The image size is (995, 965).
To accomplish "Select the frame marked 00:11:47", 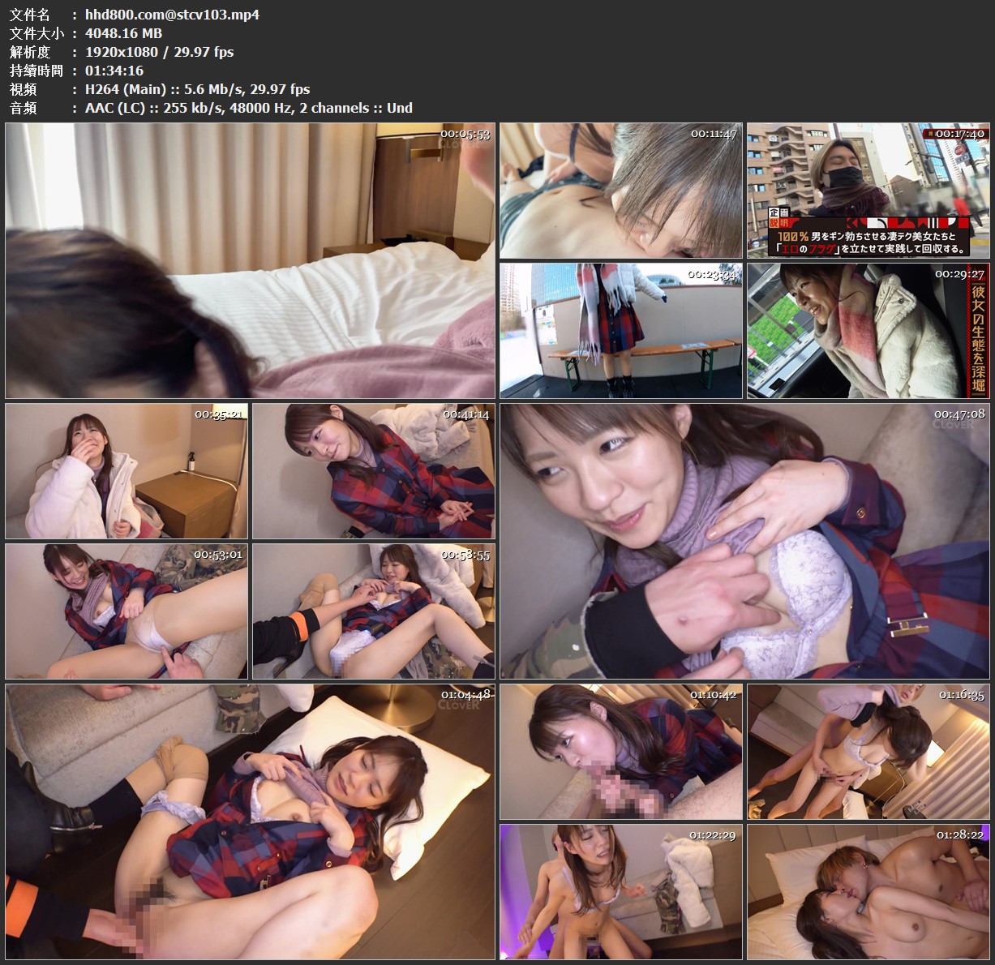I will (x=620, y=191).
